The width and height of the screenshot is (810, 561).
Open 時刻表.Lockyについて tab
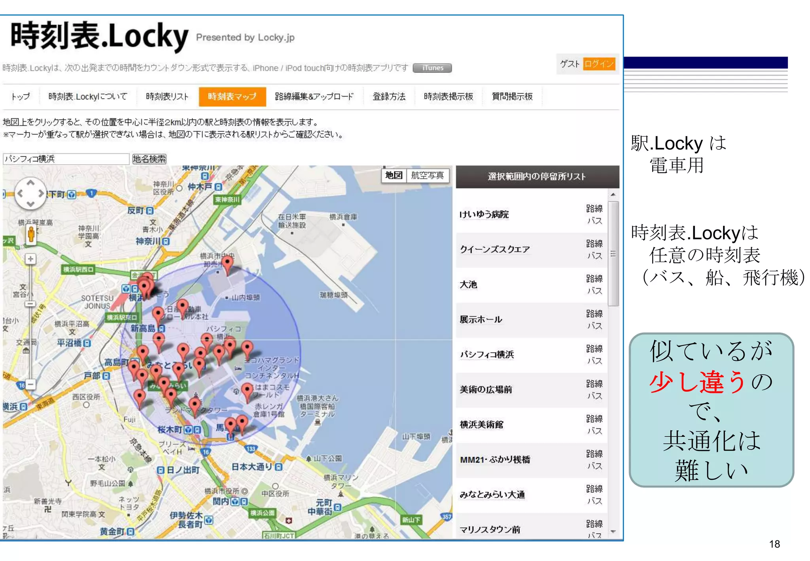(88, 97)
